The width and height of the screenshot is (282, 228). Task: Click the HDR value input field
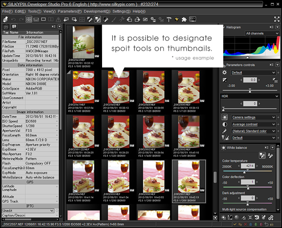click(x=250, y=104)
